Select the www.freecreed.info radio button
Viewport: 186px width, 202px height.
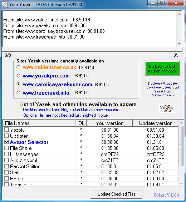point(19,93)
